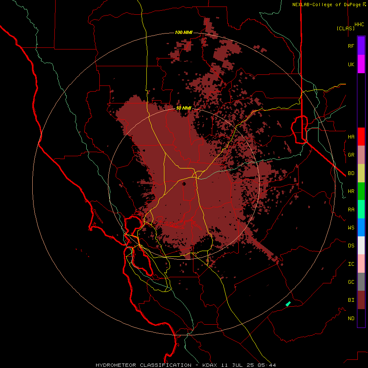The height and width of the screenshot is (368, 368).
Task: Click the magenta UK legend color swatch
Action: pyautogui.click(x=361, y=64)
